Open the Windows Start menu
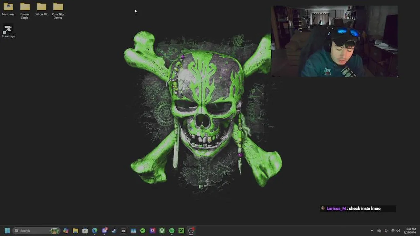 [x=7, y=231]
